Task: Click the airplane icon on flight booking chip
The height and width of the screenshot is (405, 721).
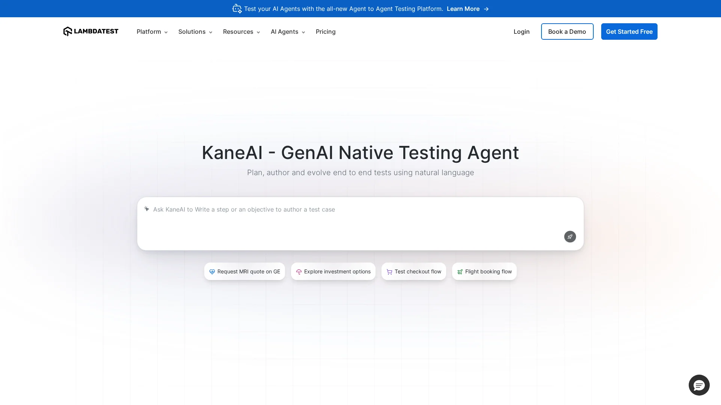Action: point(460,272)
